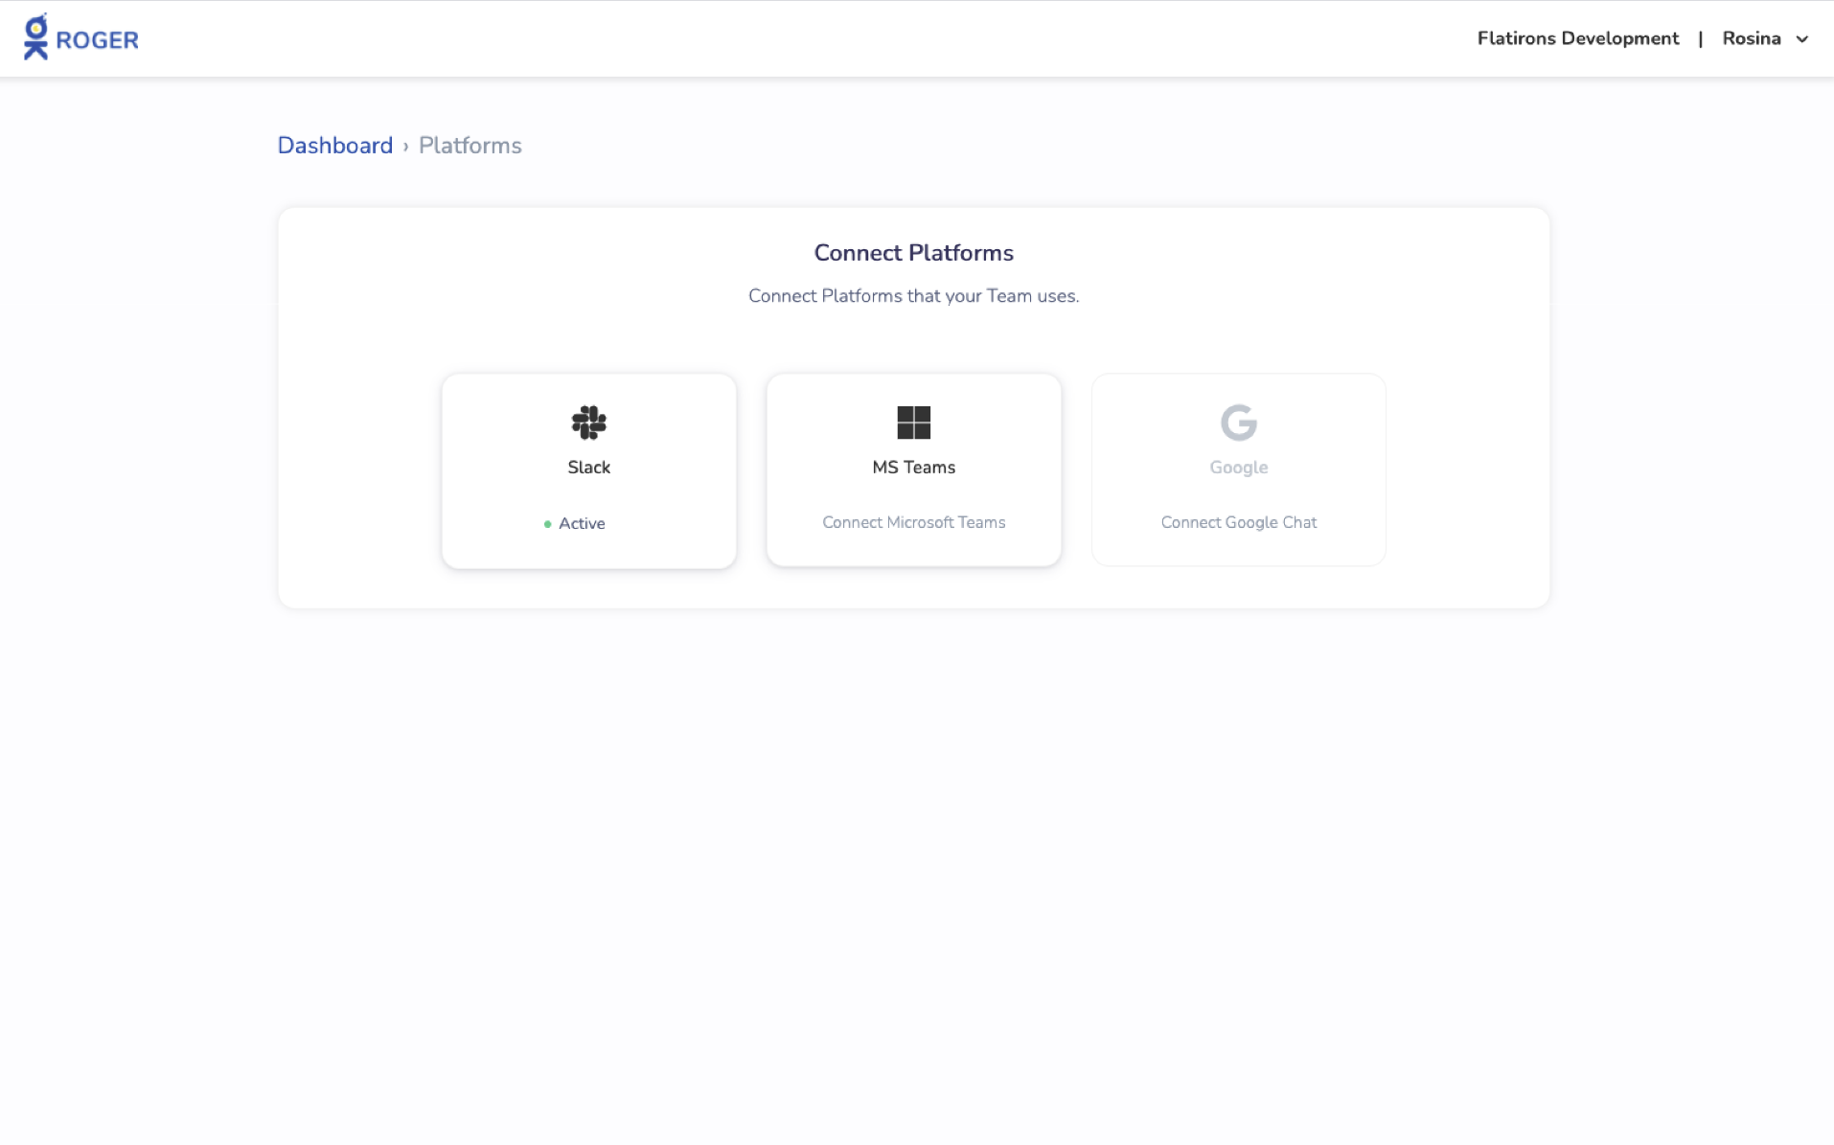Click the Roger mascot logo icon
Screen dimensions: 1834x1145
click(35, 37)
